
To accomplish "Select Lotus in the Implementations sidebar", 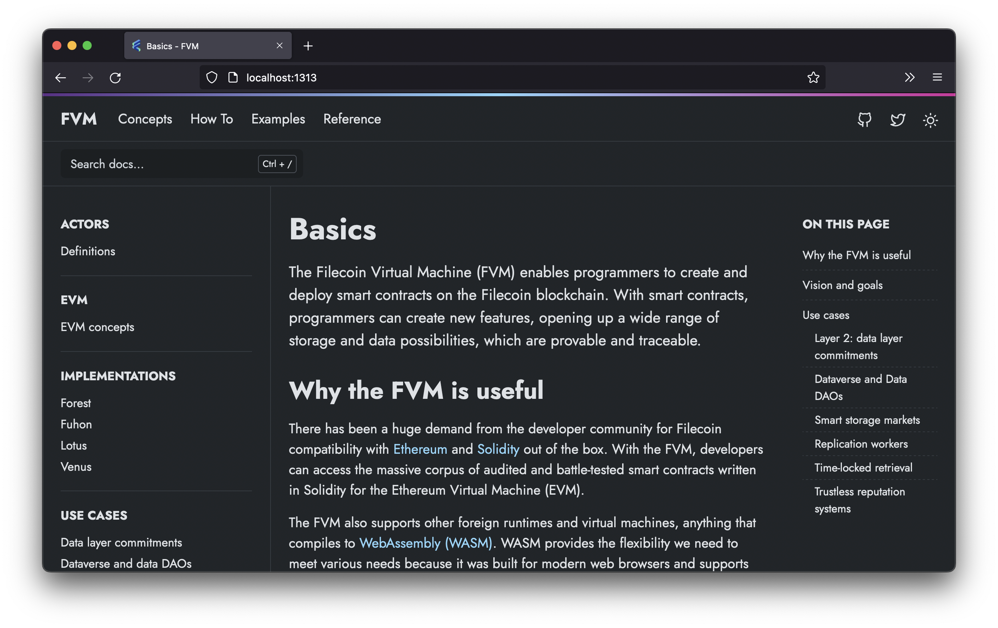I will pyautogui.click(x=74, y=445).
